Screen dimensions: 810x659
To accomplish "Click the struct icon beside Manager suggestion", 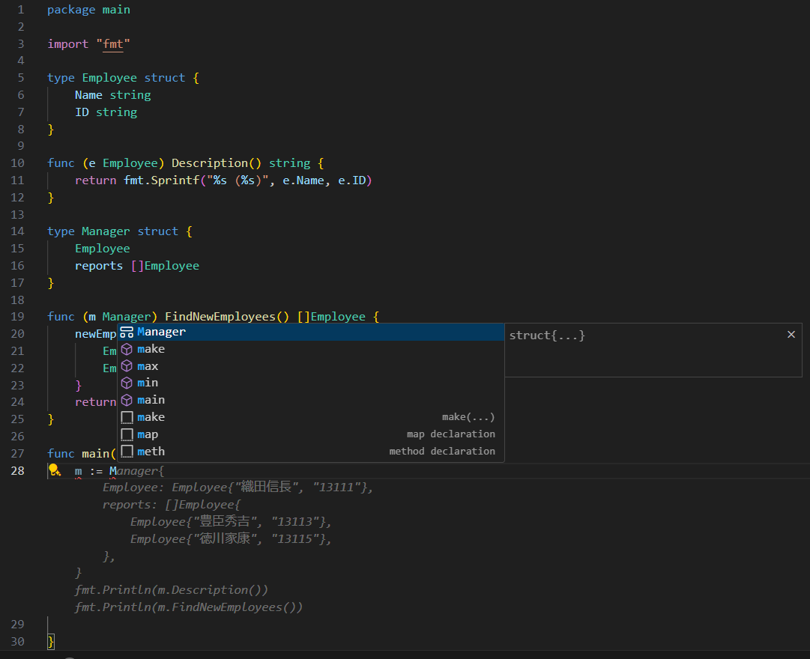I will [x=127, y=332].
